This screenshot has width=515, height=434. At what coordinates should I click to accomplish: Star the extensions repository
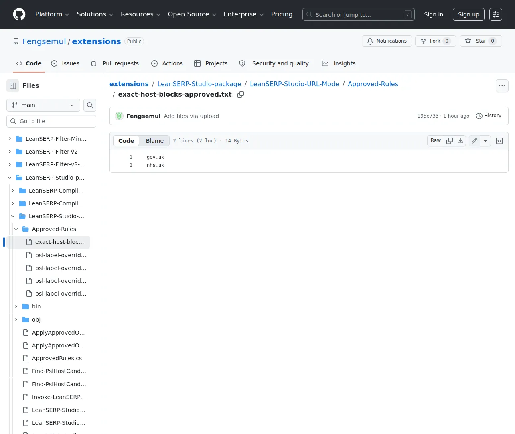coord(481,41)
